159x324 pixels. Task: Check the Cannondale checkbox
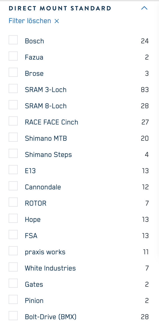(x=13, y=186)
